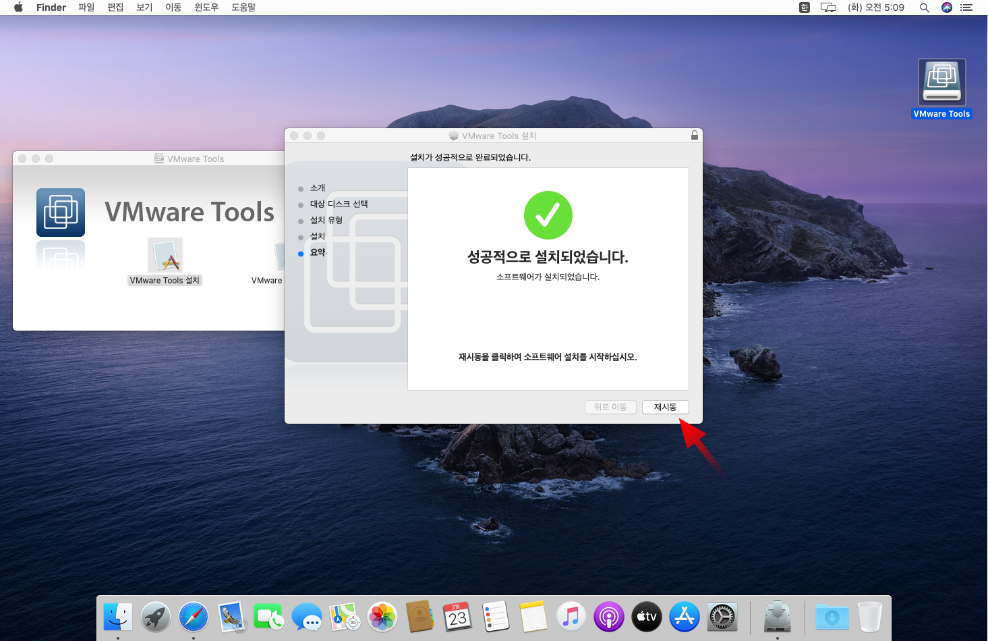Open Messages from the Dock
Screen dimensions: 988x641
coord(307,617)
